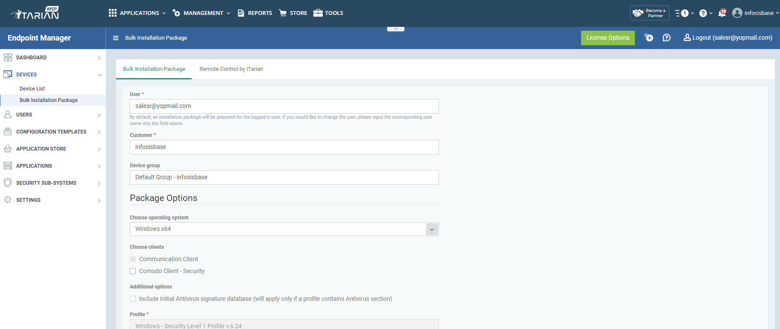The image size is (780, 329).
Task: Collapse the Devices section chevron
Action: (99, 75)
